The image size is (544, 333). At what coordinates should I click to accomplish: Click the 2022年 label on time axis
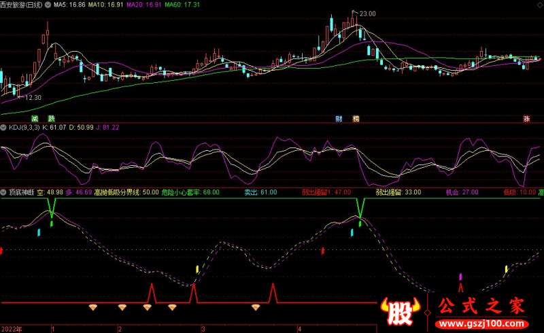click(13, 328)
